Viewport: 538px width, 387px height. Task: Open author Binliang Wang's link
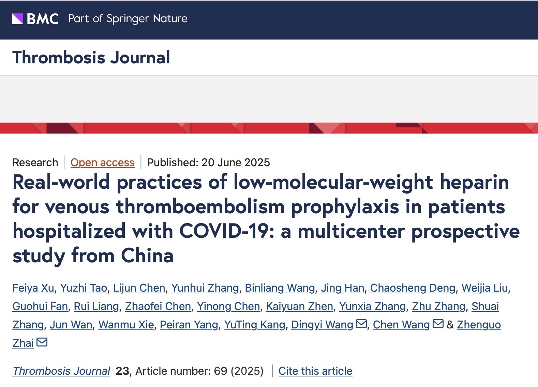coord(280,288)
